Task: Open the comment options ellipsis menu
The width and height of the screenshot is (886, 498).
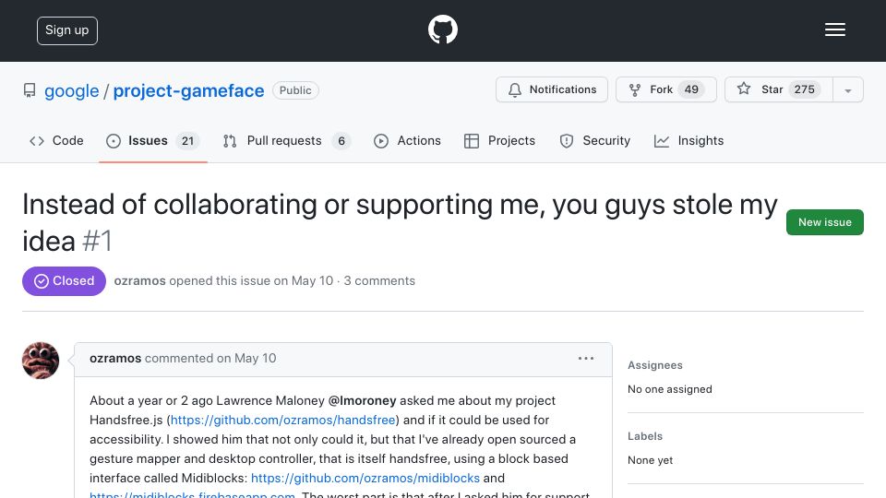Action: click(586, 359)
